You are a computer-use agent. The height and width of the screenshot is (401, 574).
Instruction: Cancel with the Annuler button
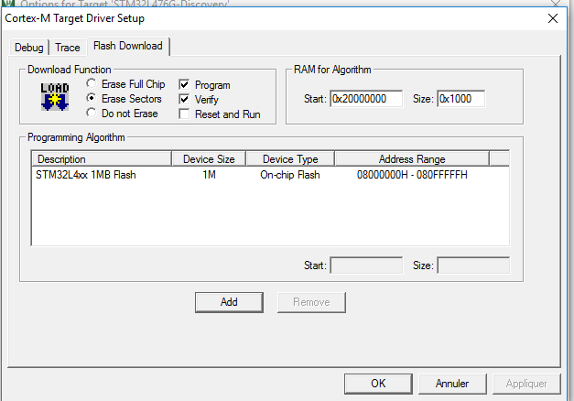tap(452, 384)
